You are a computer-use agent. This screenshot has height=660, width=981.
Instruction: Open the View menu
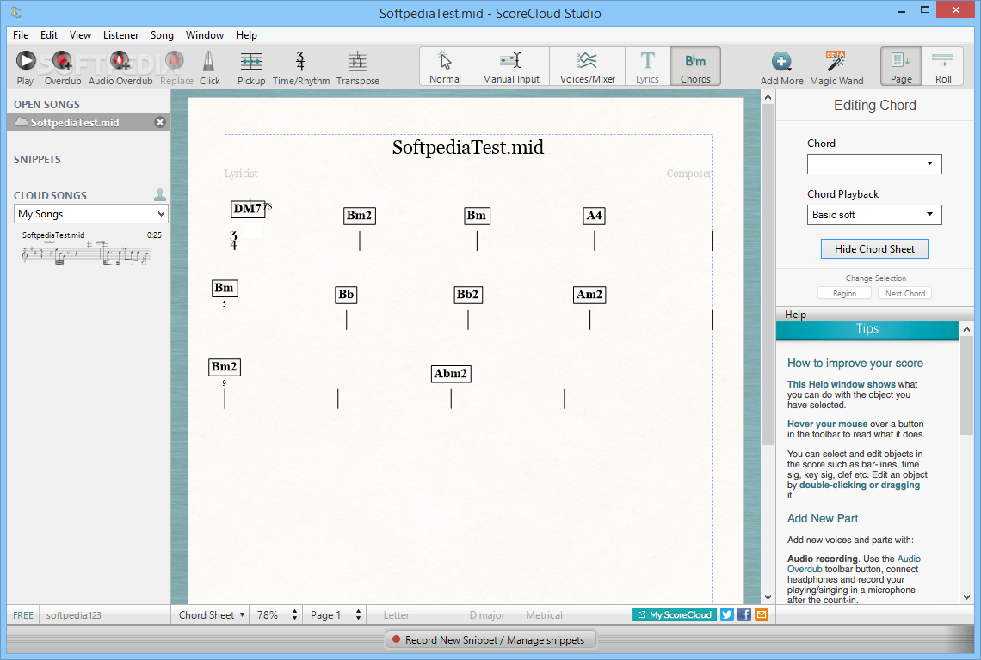pyautogui.click(x=80, y=35)
